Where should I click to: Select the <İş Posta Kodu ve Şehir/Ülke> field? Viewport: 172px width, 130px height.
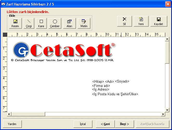point(115,94)
